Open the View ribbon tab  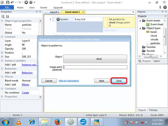(x=32, y=8)
